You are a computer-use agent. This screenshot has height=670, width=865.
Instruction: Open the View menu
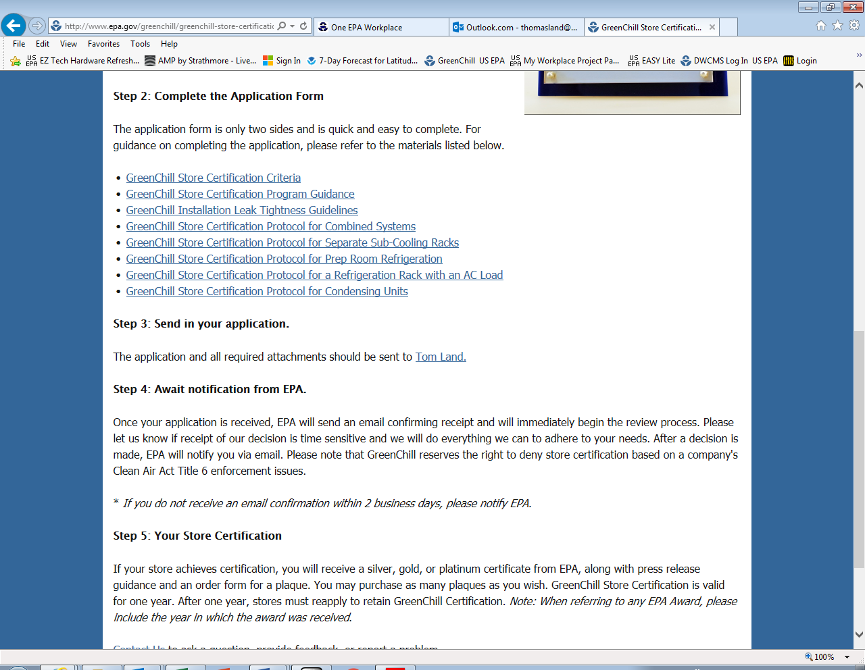click(68, 44)
